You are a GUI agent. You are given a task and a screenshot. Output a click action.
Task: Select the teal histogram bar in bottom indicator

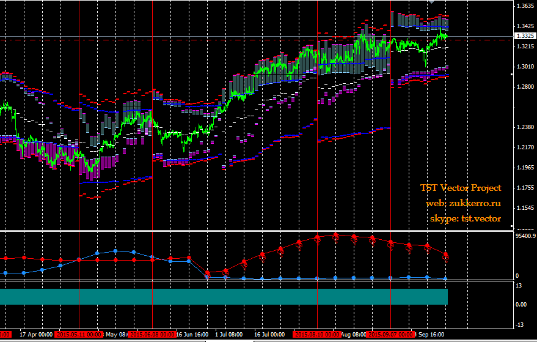(224, 297)
